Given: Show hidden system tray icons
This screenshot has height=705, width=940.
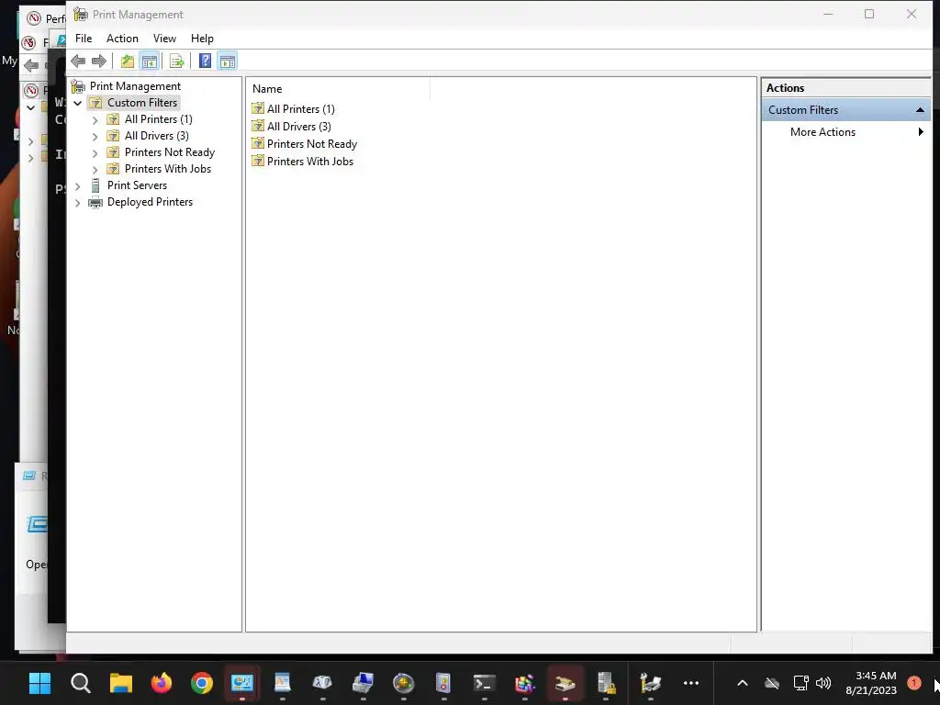Looking at the screenshot, I should click(x=742, y=683).
